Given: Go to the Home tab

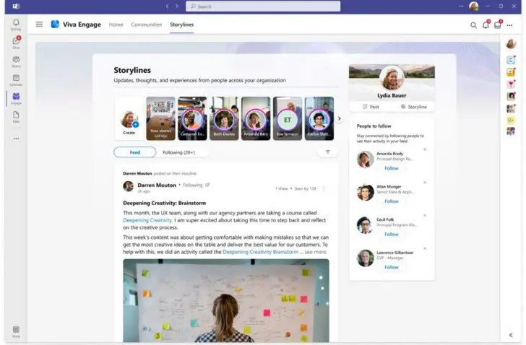Looking at the screenshot, I should [x=116, y=25].
